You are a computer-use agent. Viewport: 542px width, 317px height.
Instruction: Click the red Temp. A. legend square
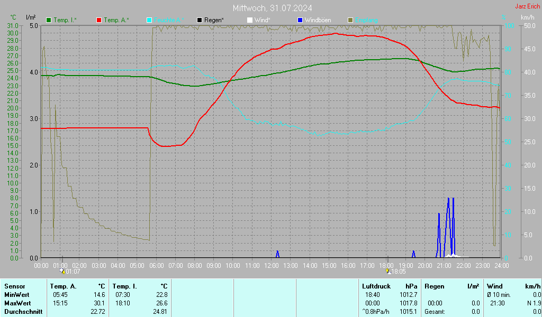[99, 20]
